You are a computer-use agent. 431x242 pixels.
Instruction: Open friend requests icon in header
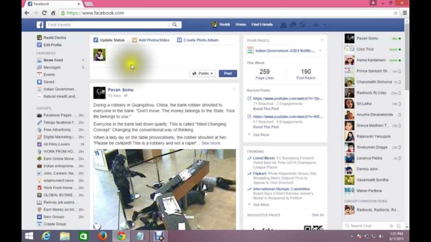(284, 25)
